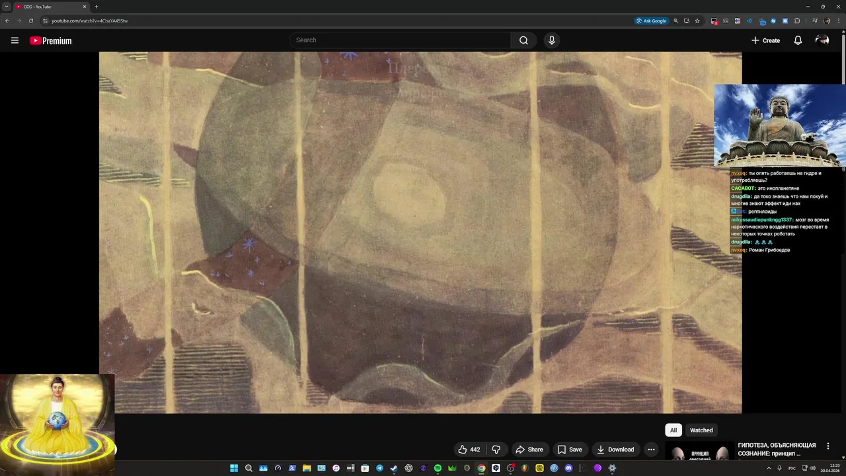Start voice search with microphone icon
Image resolution: width=846 pixels, height=476 pixels.
click(x=552, y=40)
